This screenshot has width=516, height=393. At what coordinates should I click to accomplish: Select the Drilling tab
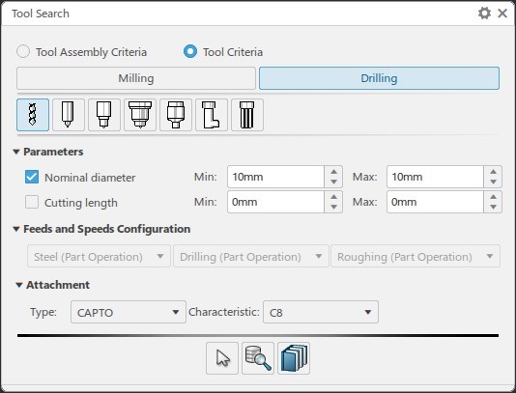pos(379,78)
